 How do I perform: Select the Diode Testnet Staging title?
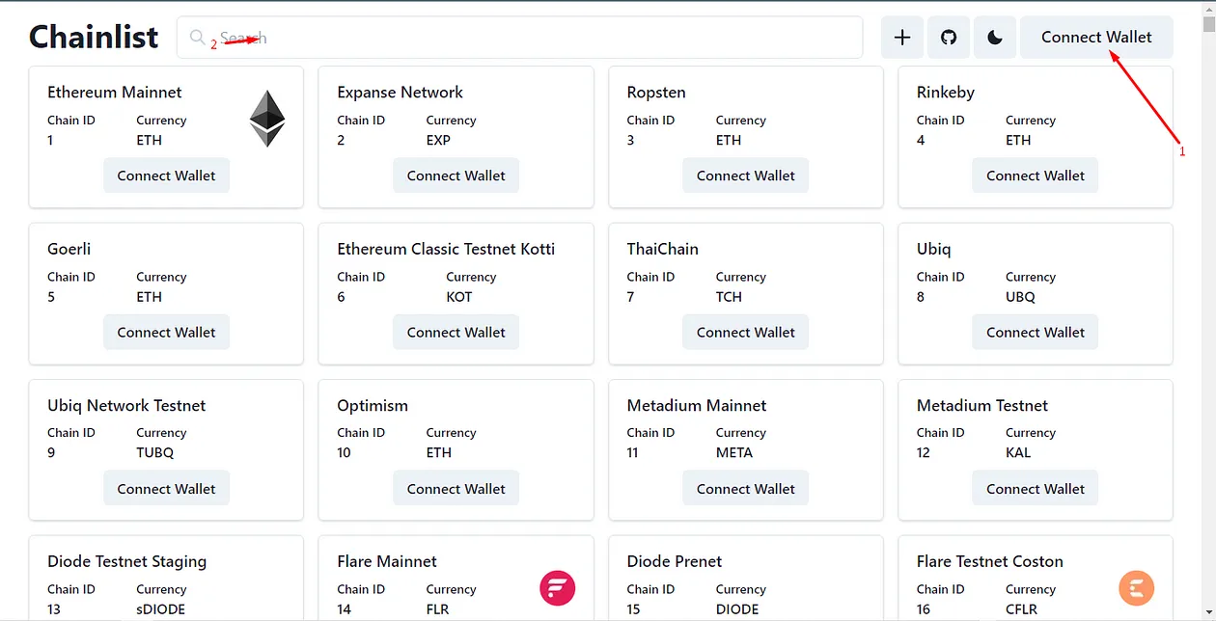127,562
